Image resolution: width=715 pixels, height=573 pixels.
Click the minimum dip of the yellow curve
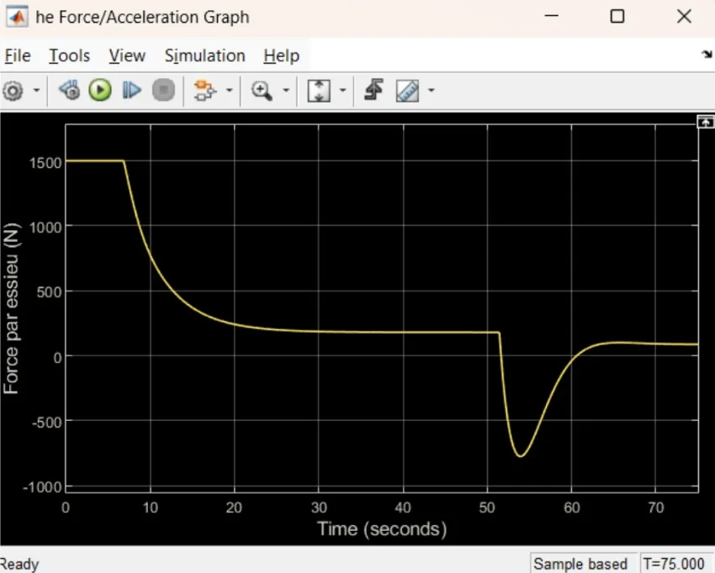[521, 455]
